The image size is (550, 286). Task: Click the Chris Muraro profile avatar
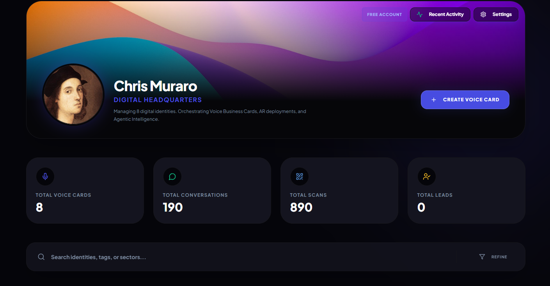pos(73,95)
